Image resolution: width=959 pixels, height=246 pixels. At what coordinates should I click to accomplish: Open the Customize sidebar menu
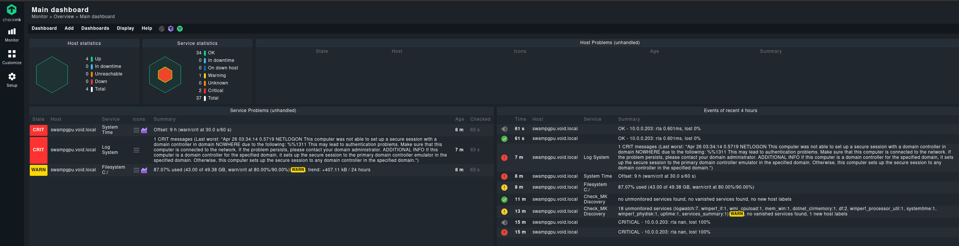coord(12,57)
